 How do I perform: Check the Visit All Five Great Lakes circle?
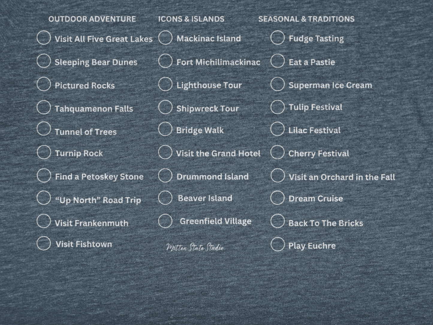44,38
